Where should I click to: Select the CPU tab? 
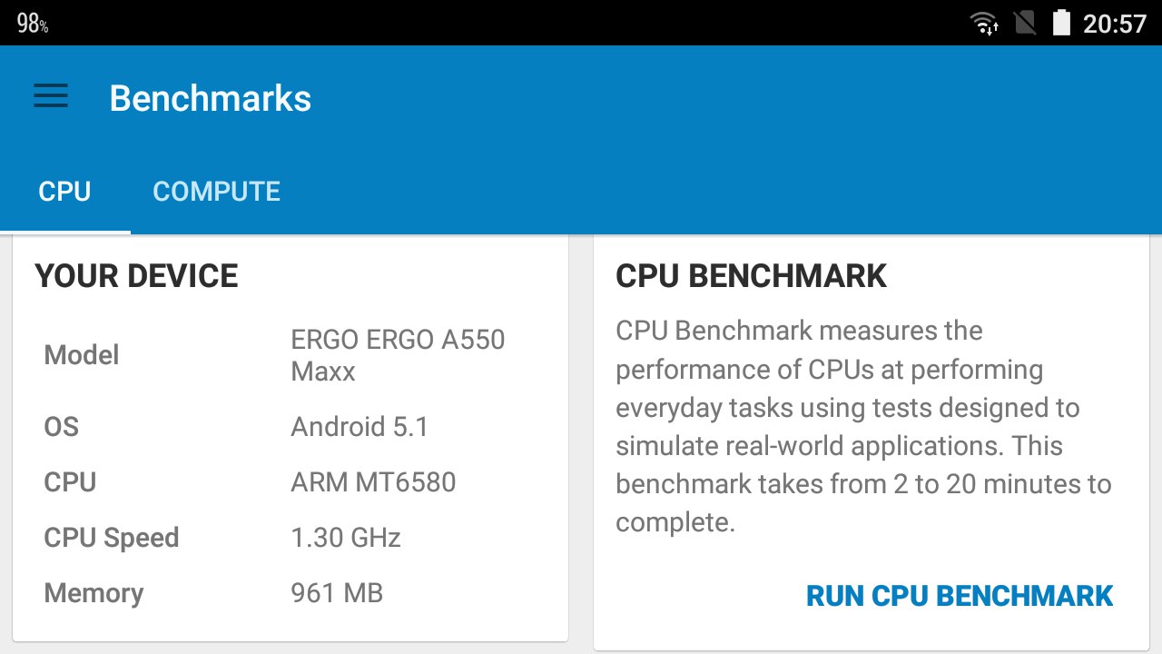[64, 192]
